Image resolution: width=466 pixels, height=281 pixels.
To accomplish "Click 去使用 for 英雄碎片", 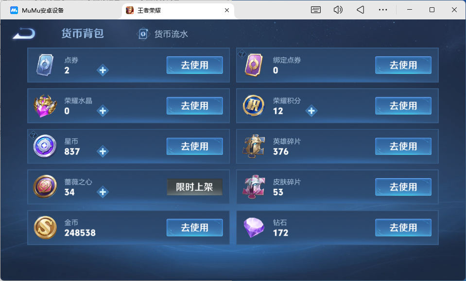I will (x=403, y=146).
